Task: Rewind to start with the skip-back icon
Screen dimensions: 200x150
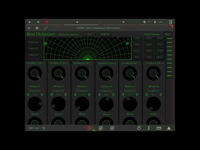Action: [38, 22]
